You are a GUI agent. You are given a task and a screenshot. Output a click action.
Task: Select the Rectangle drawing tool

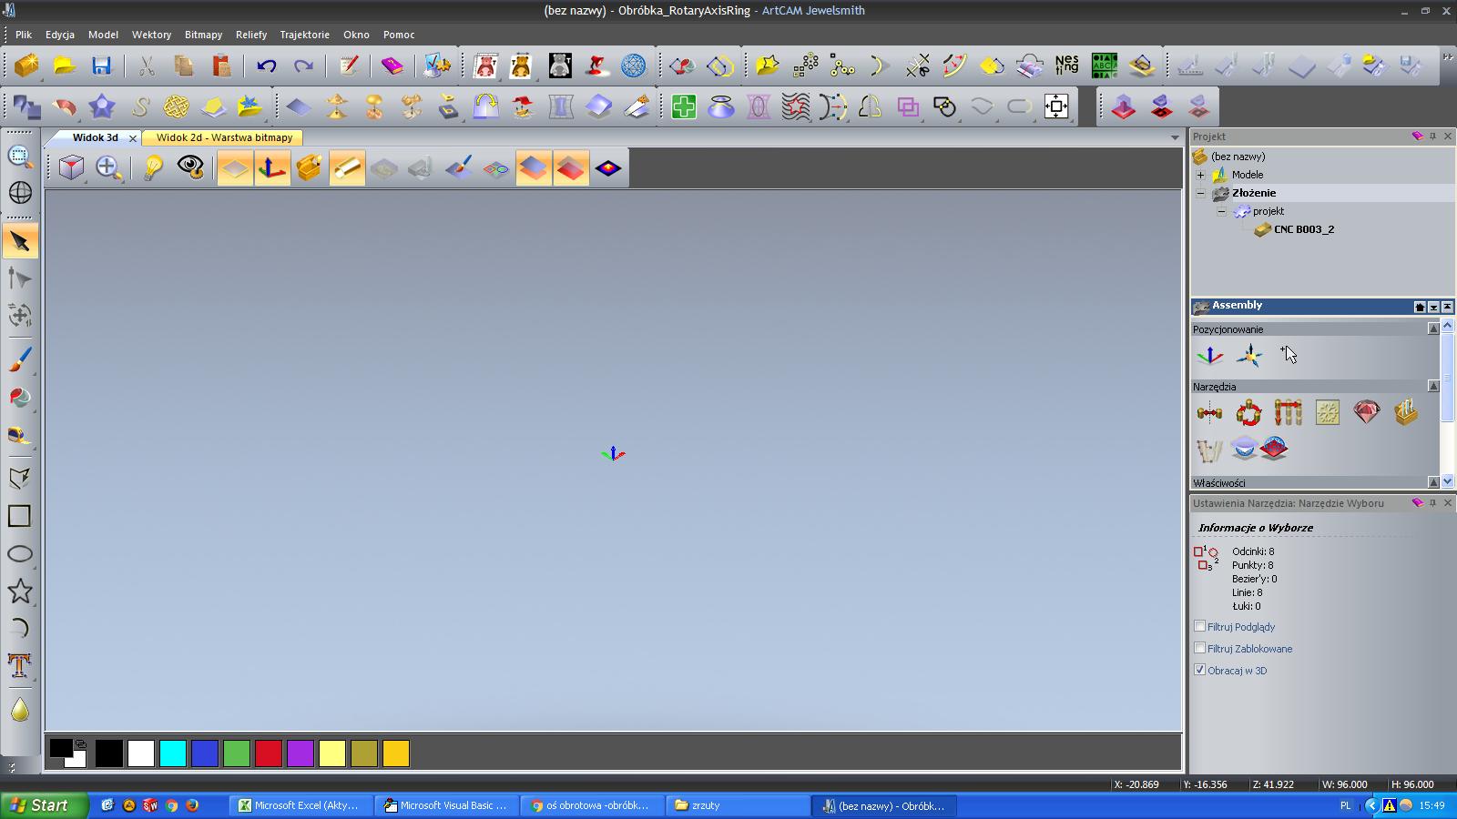point(20,516)
